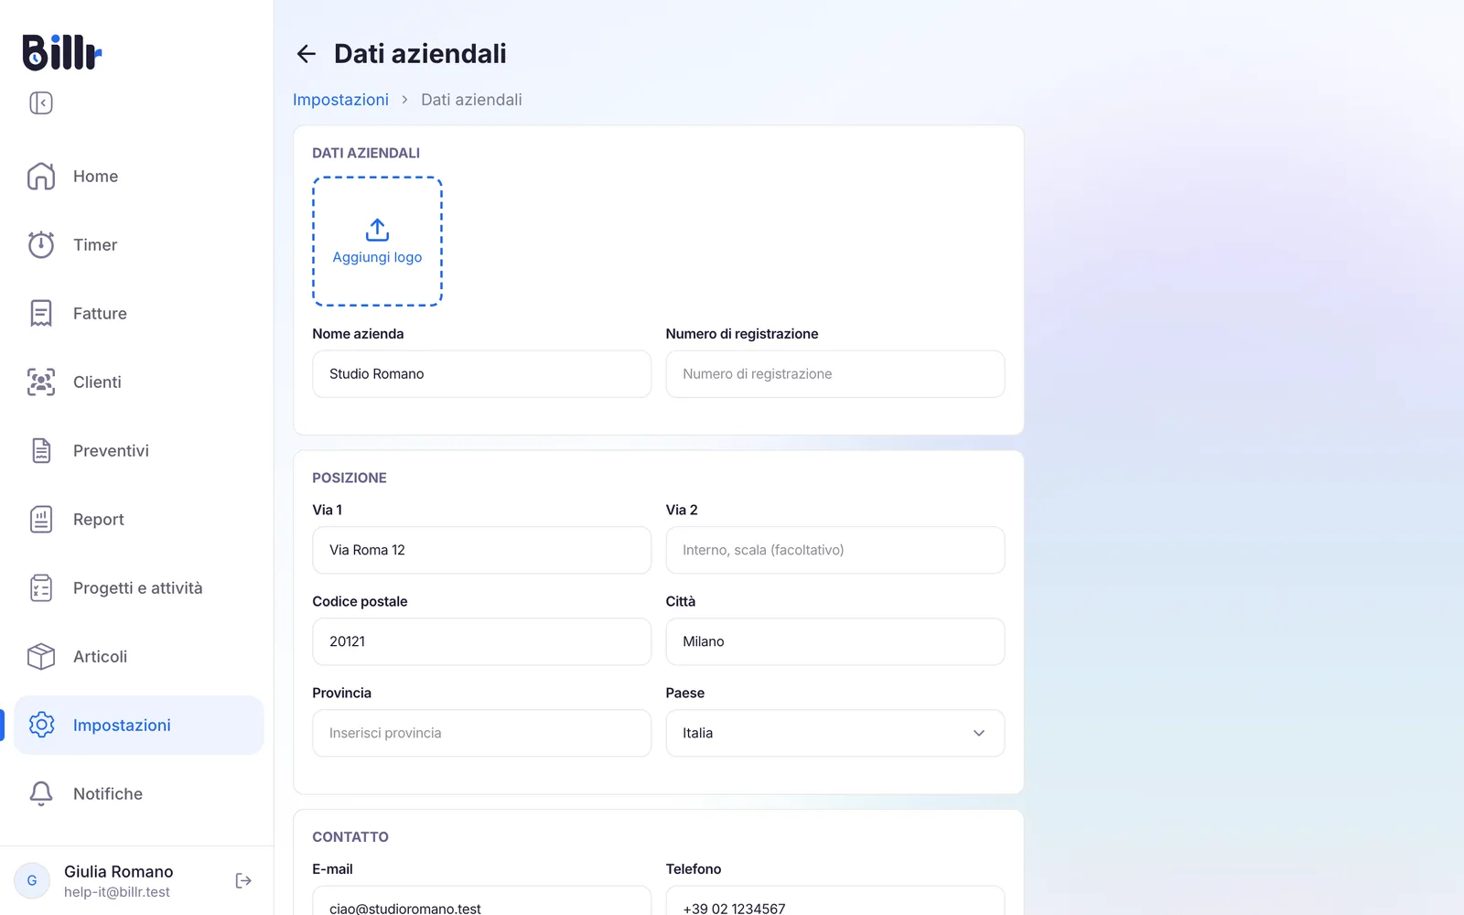Screen dimensions: 1464x915
Task: Click the help-it@billr.test email text
Action: tap(117, 892)
